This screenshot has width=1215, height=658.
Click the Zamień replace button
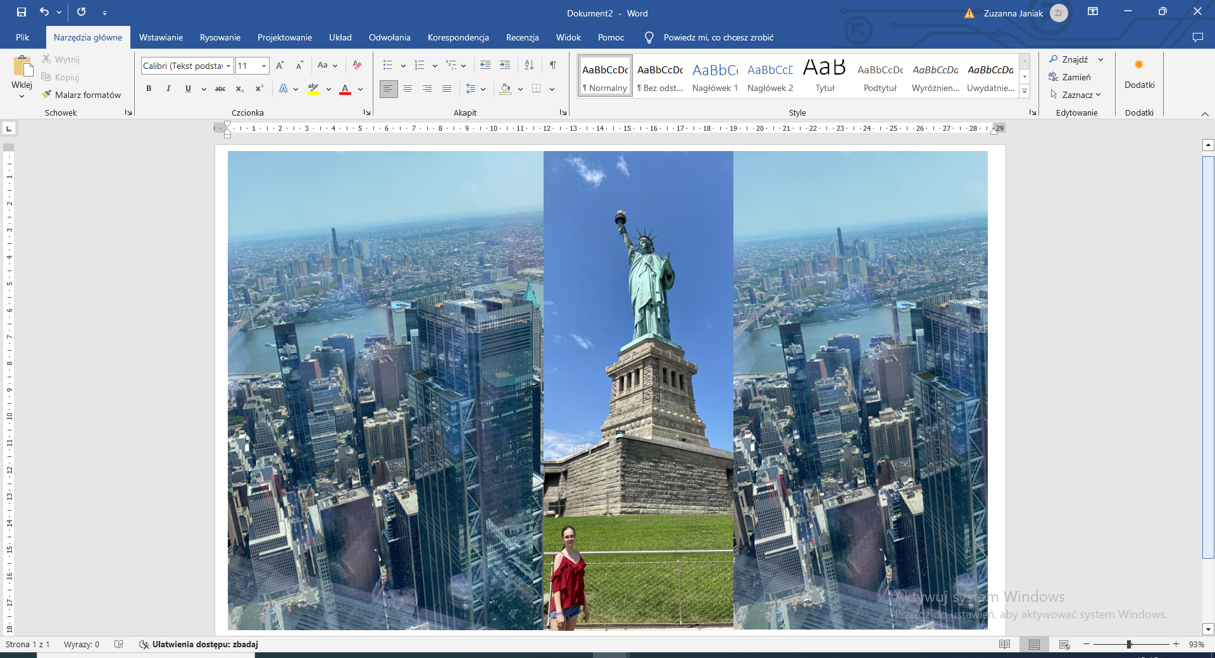(1070, 77)
